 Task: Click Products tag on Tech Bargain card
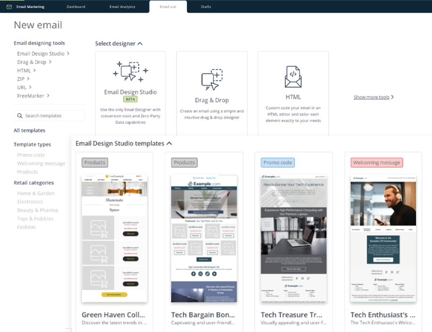click(184, 163)
